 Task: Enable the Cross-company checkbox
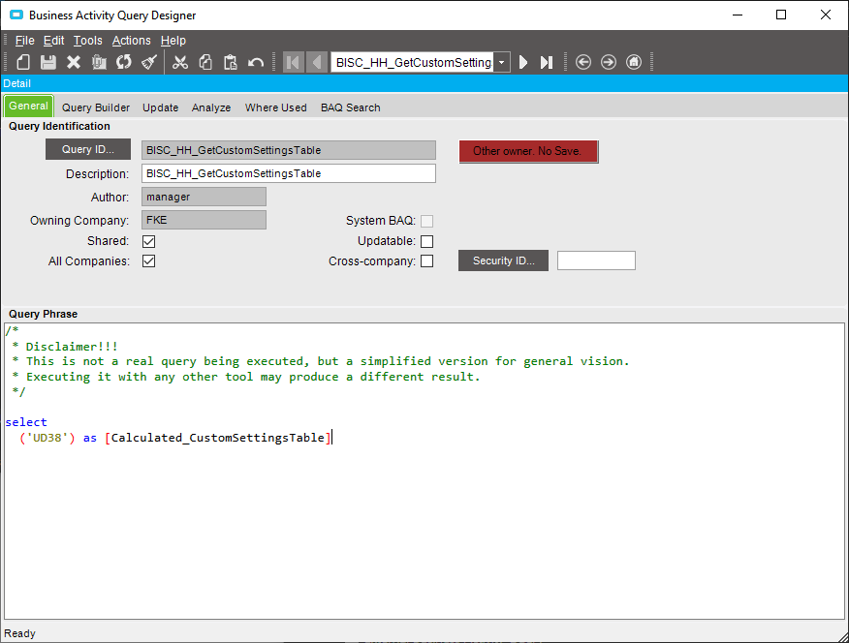(426, 261)
